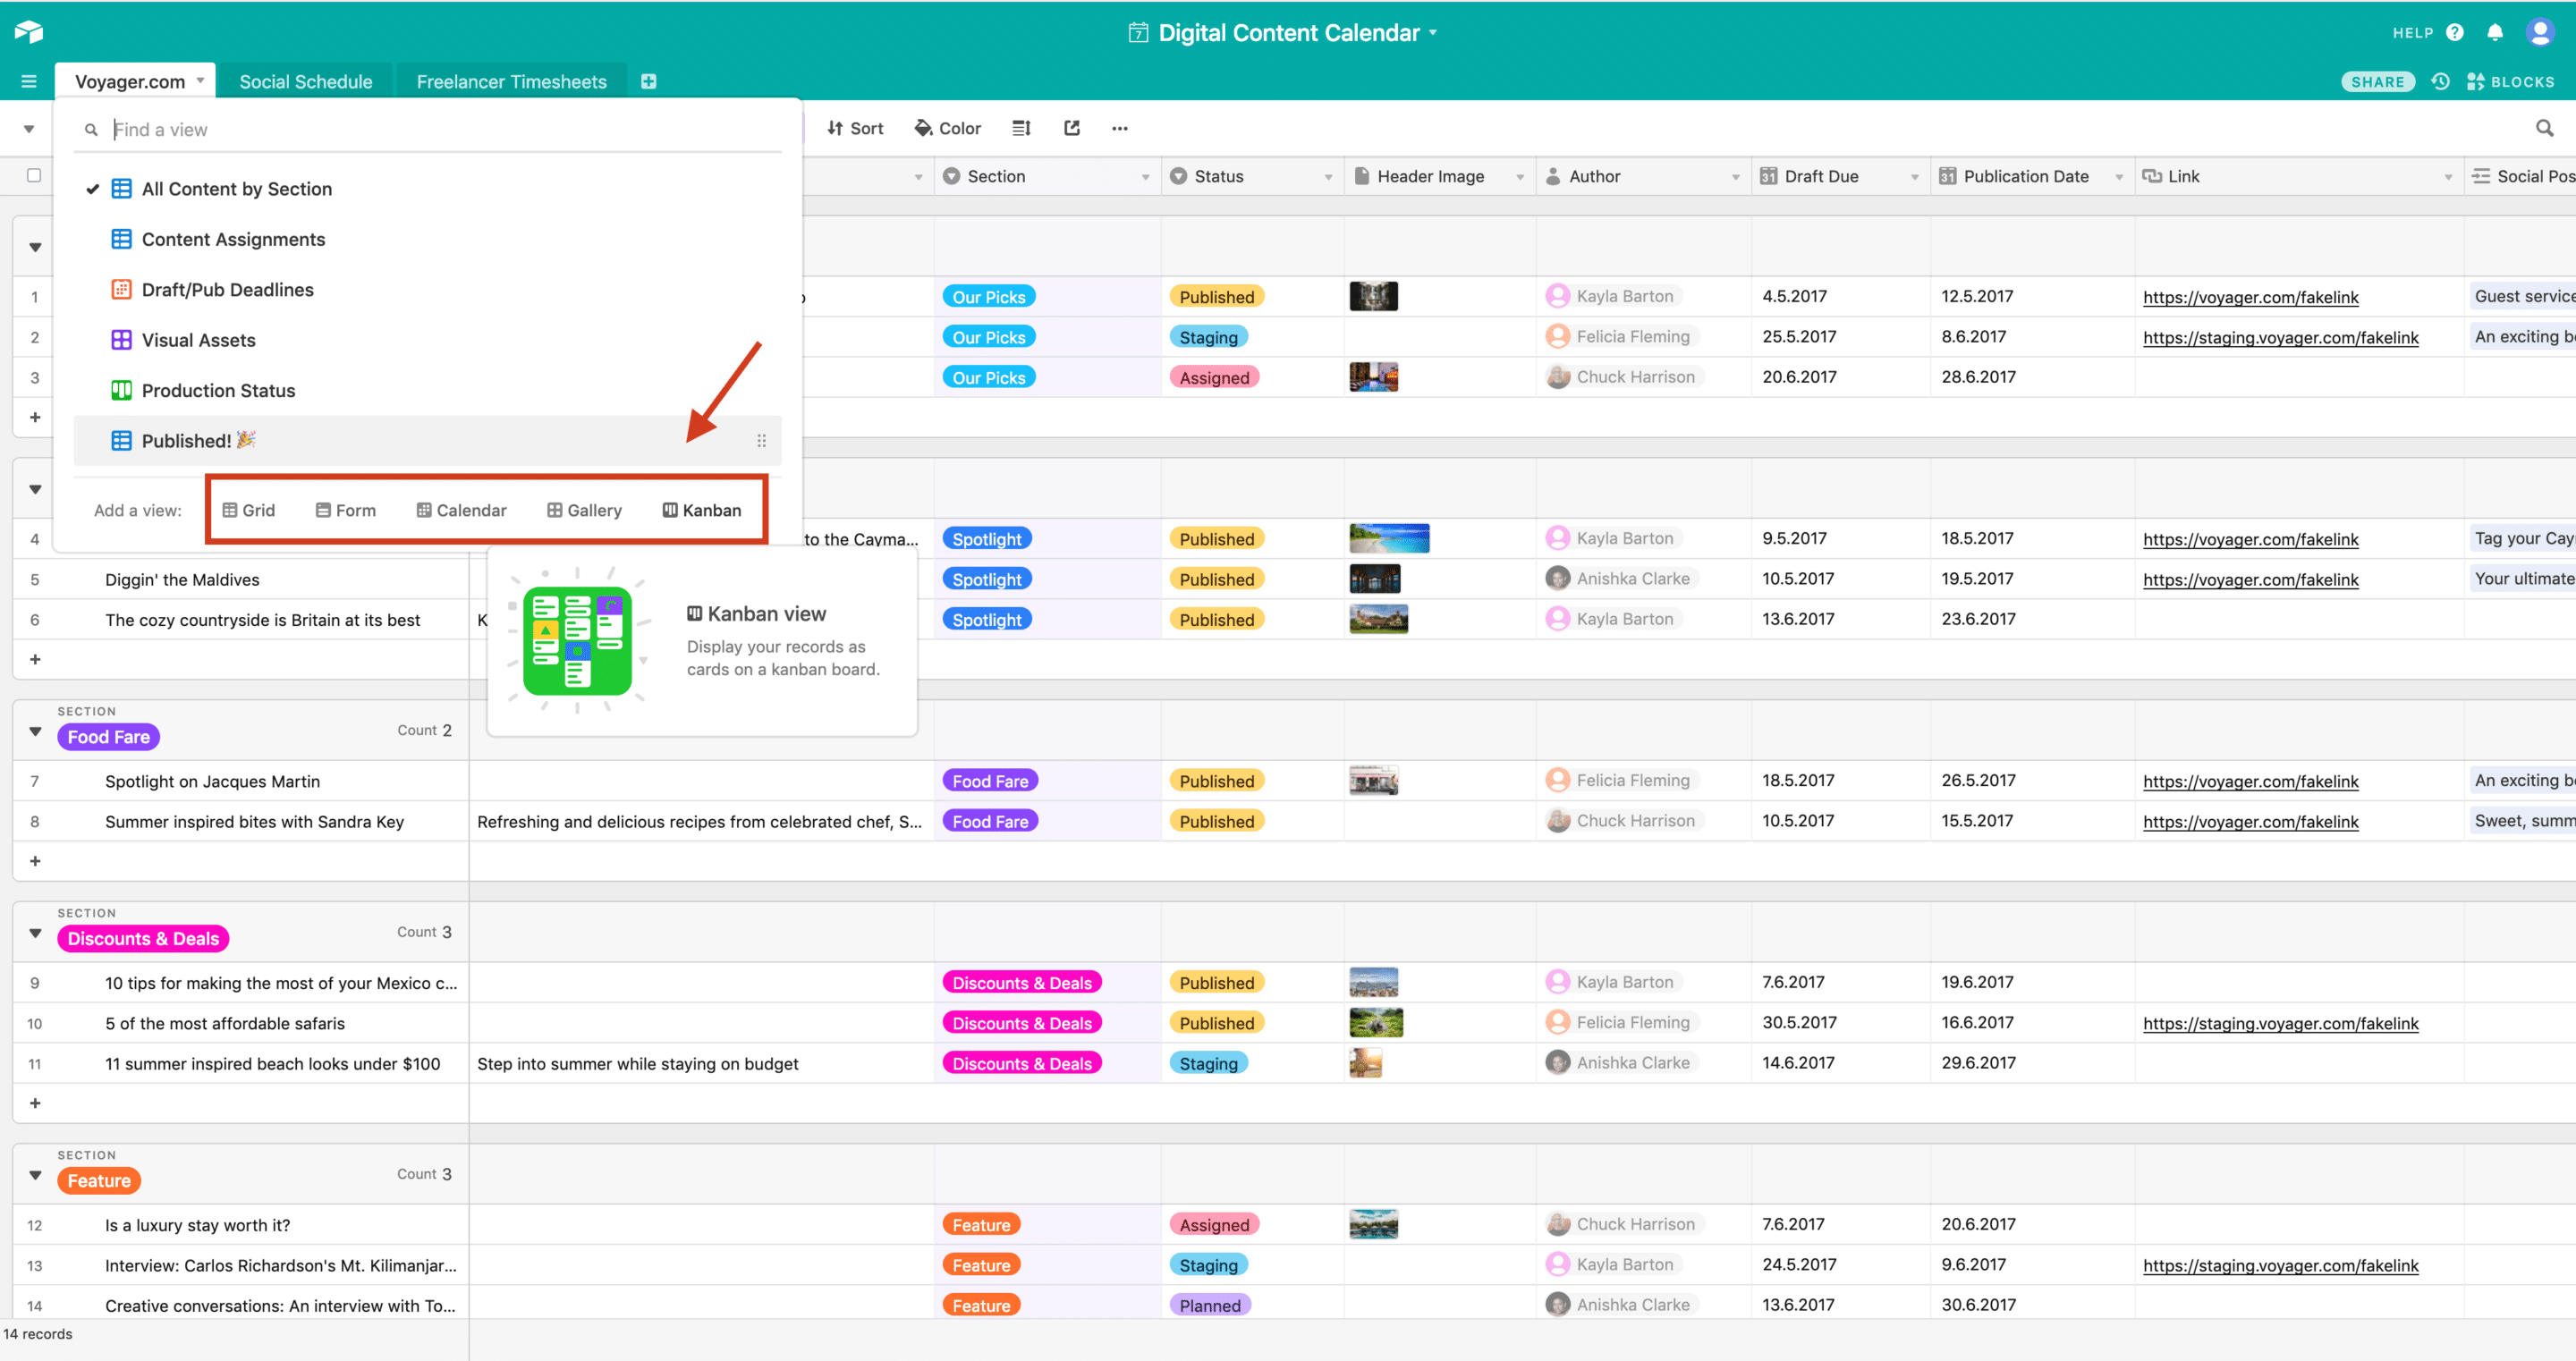Viewport: 2576px width, 1361px height.
Task: Open the Section column dropdown arrow
Action: pos(1146,177)
